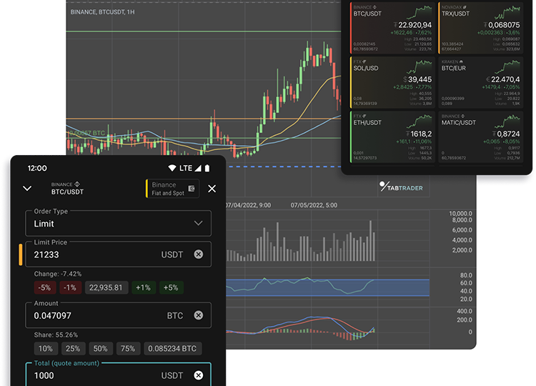
Task: Open the MATIC/USDT watchlist card
Action: click(x=481, y=137)
